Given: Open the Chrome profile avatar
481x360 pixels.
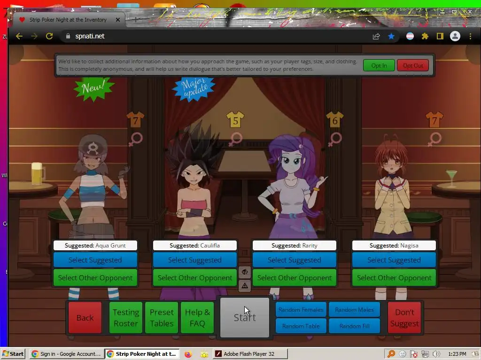Looking at the screenshot, I should pyautogui.click(x=455, y=37).
